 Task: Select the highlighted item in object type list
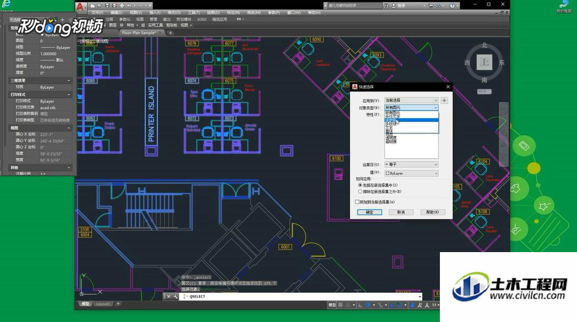coord(411,120)
